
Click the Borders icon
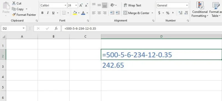pyautogui.click(x=64, y=13)
